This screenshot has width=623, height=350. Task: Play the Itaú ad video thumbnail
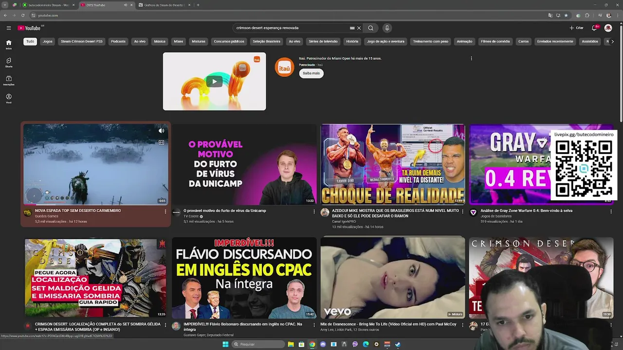click(x=214, y=81)
